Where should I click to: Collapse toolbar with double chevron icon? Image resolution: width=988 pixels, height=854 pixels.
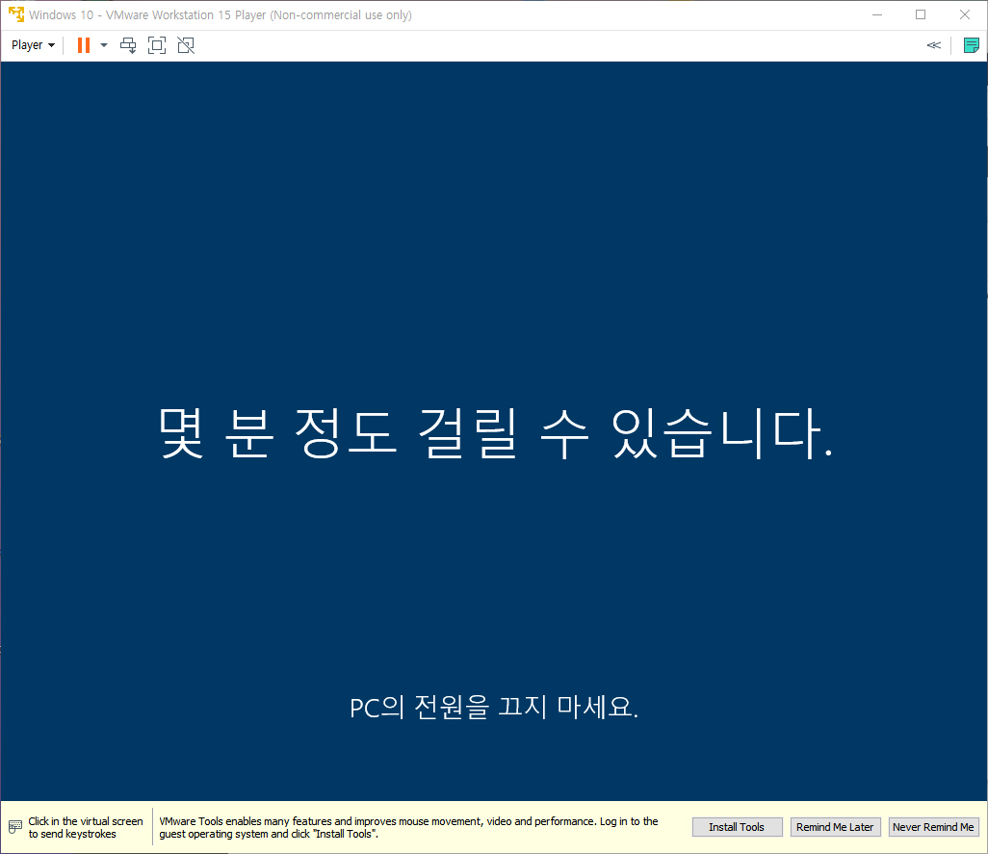pos(934,44)
